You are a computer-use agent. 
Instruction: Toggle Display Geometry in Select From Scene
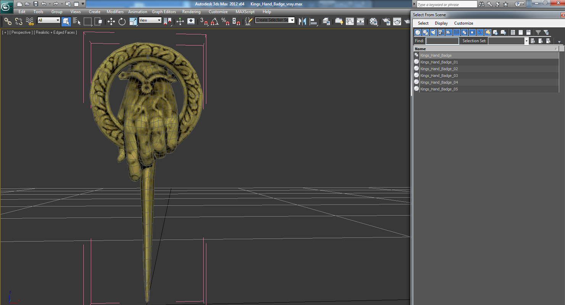[418, 32]
